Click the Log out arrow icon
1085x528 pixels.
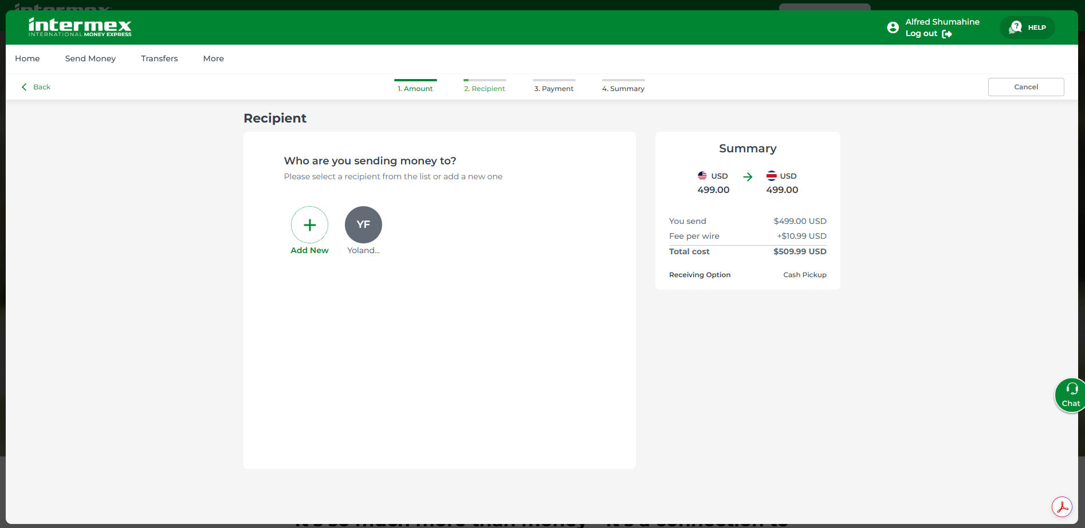pyautogui.click(x=947, y=34)
